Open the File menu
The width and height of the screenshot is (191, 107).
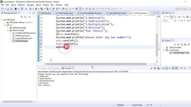tap(2, 5)
